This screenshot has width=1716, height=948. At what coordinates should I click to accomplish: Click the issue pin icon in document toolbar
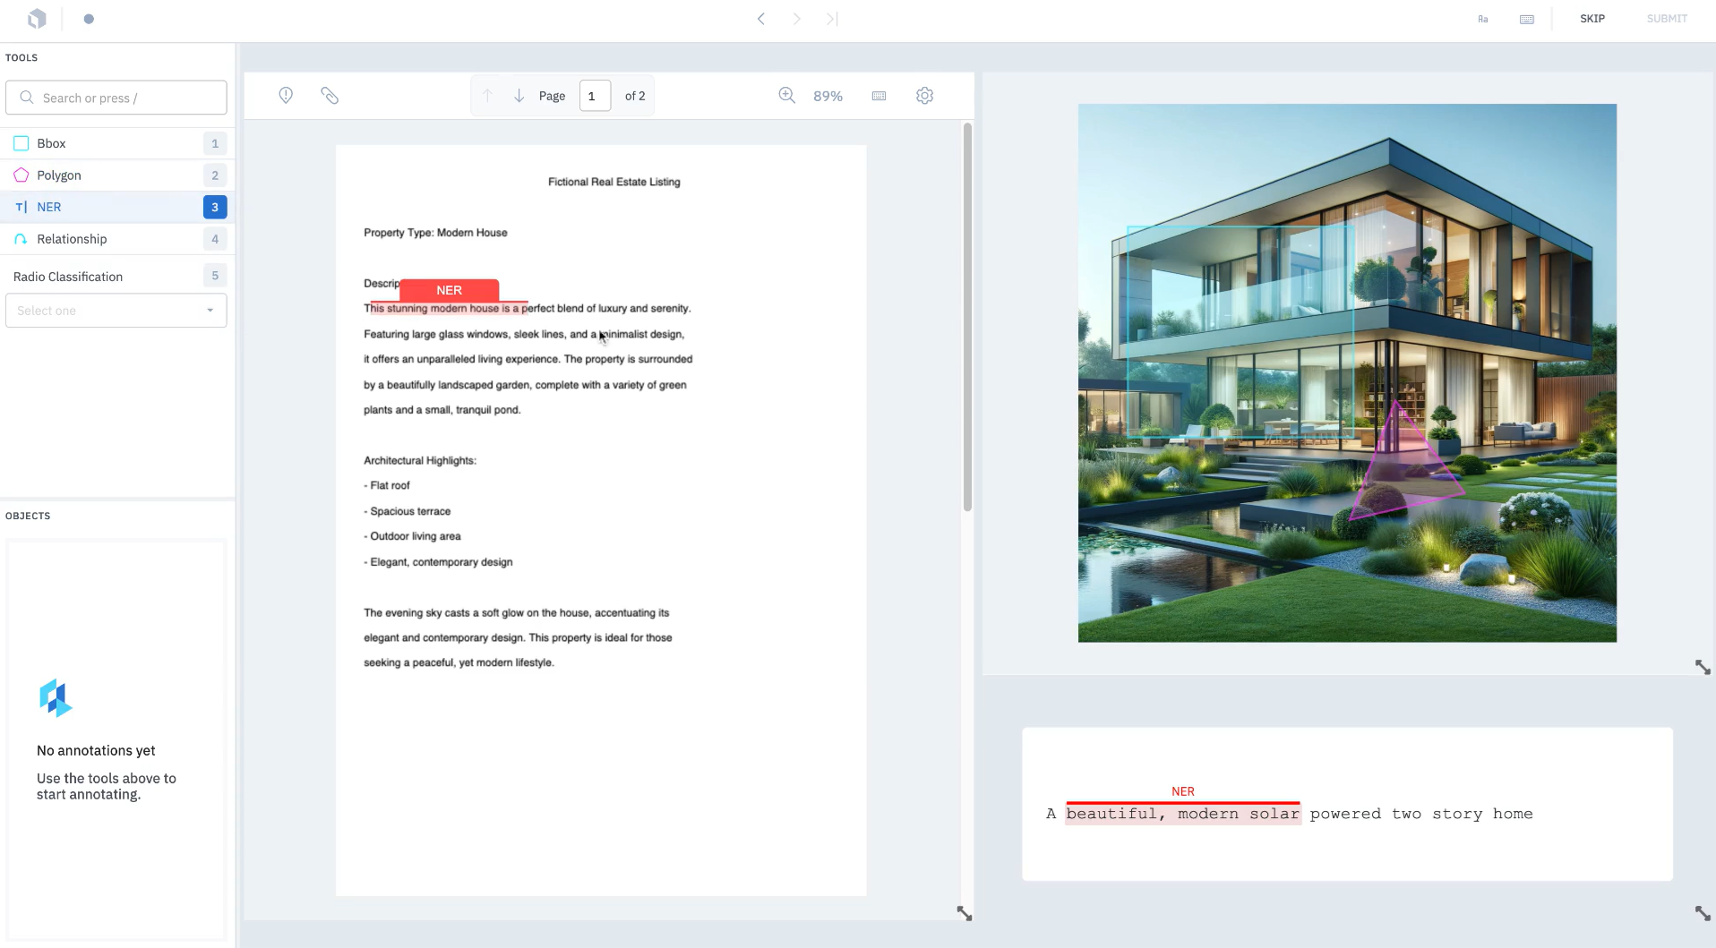(286, 96)
